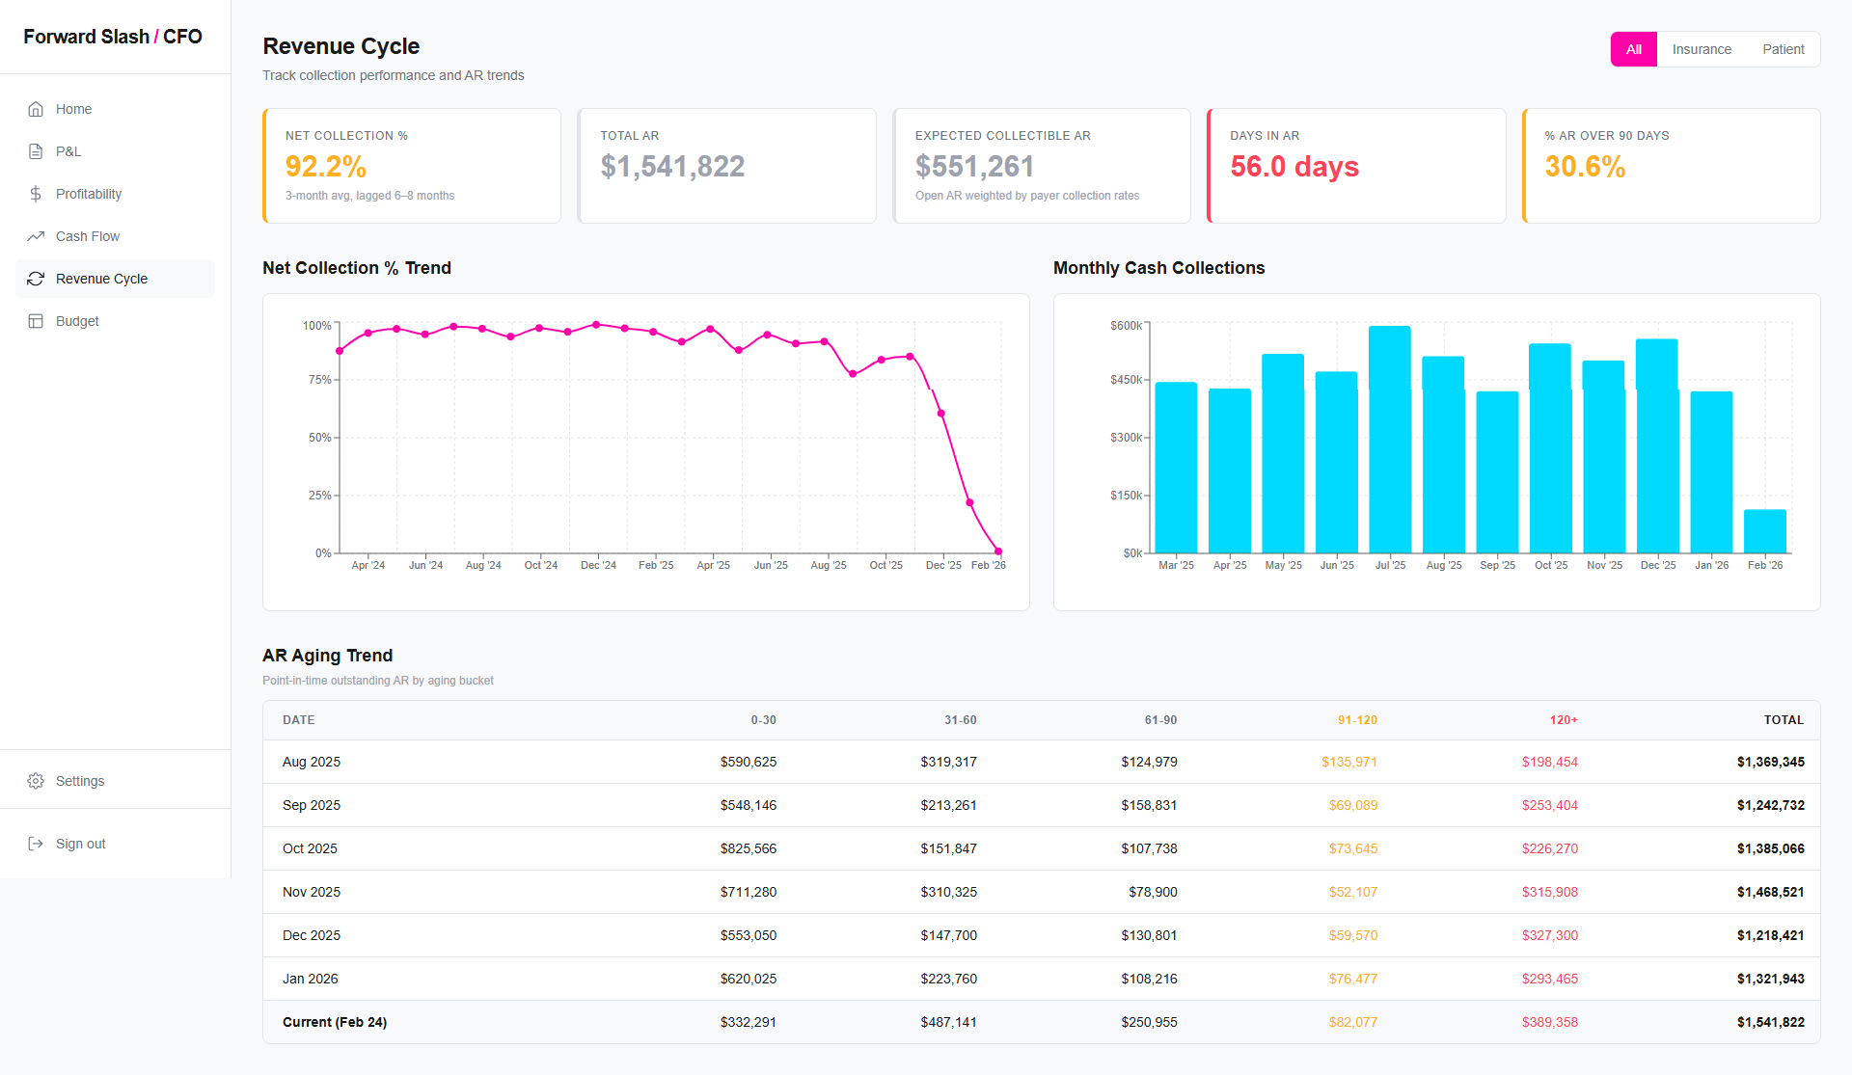Click the Profitability dollar icon
The height and width of the screenshot is (1075, 1852).
[x=36, y=194]
